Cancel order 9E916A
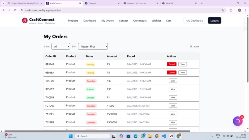 pos(171,72)
